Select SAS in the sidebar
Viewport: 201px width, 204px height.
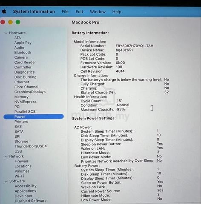(x=18, y=127)
